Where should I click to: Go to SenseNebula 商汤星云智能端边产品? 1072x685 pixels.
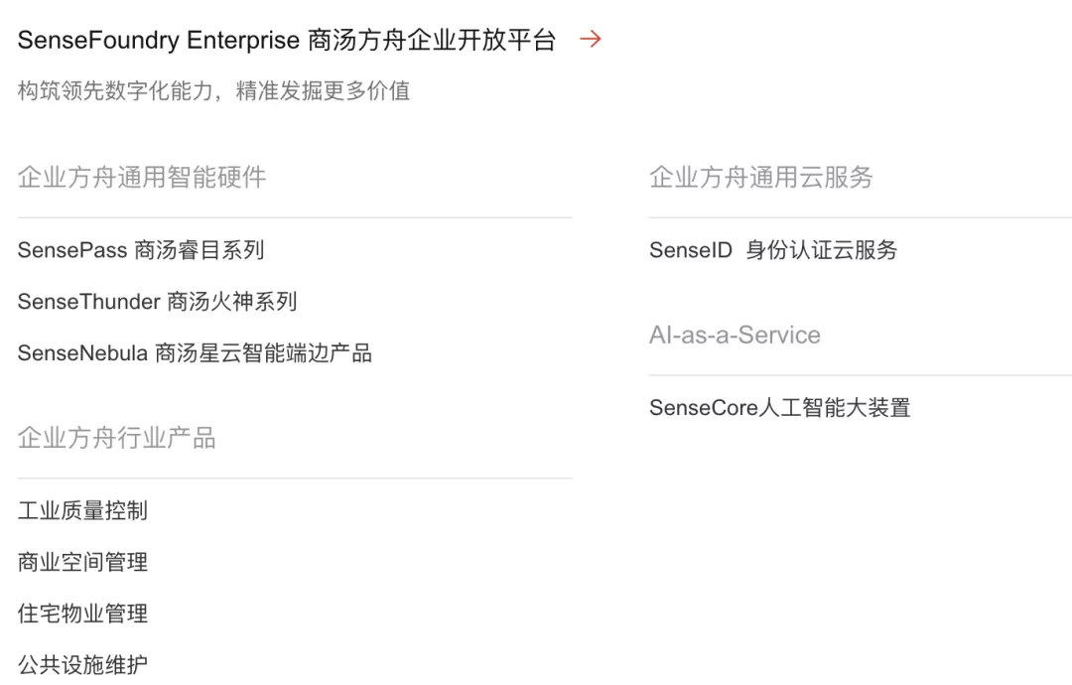click(195, 353)
